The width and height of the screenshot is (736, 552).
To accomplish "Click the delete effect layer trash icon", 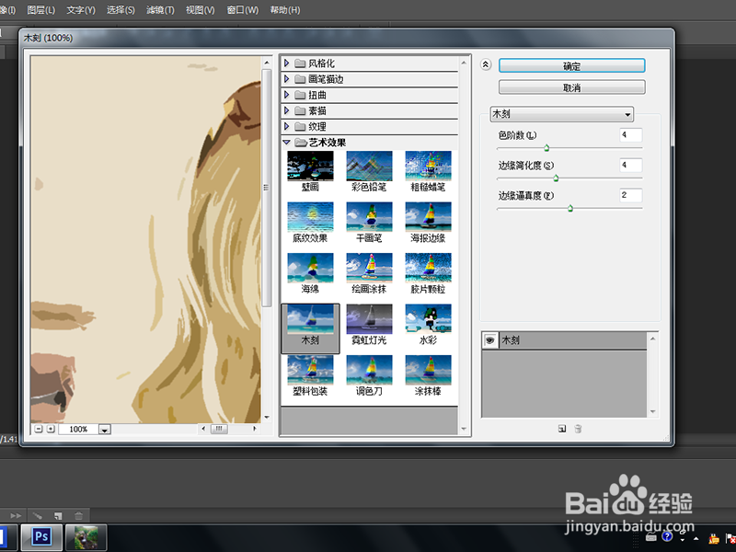I will pos(578,429).
